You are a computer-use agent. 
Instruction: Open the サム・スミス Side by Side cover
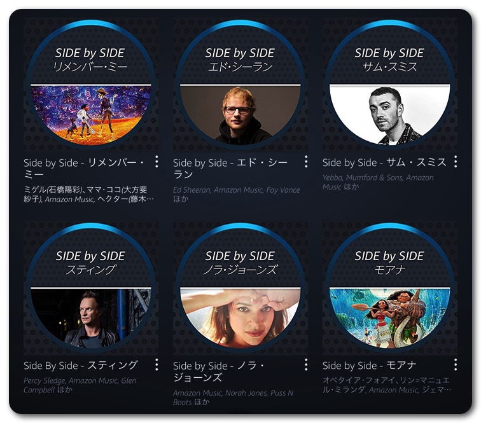[x=389, y=85]
